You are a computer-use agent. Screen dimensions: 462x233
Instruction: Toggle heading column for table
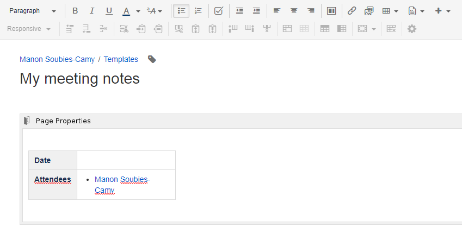[x=342, y=29]
